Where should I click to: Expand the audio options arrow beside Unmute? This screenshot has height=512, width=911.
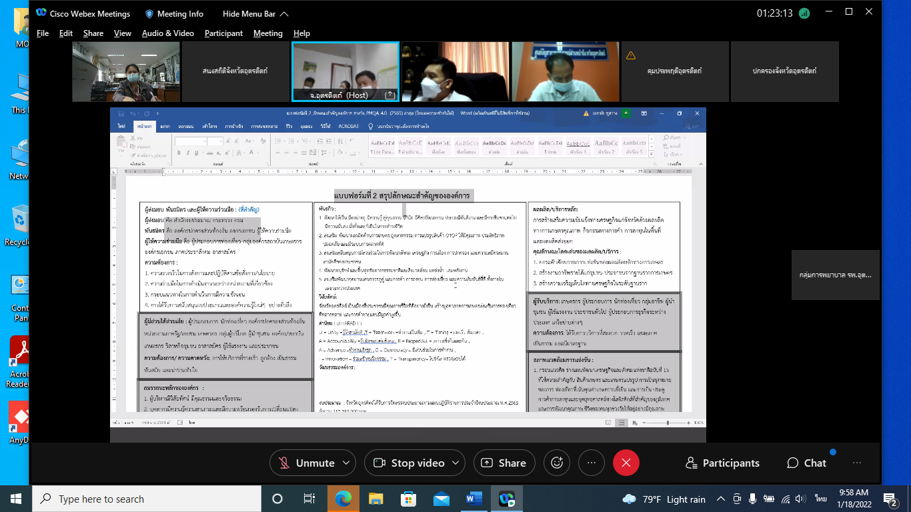click(347, 463)
